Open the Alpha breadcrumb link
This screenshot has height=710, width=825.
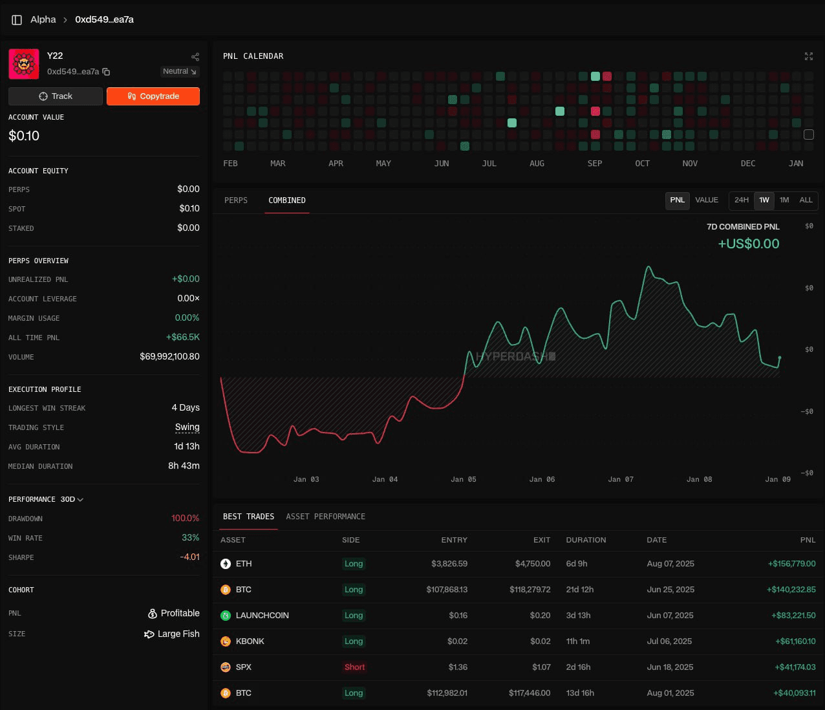pyautogui.click(x=43, y=19)
